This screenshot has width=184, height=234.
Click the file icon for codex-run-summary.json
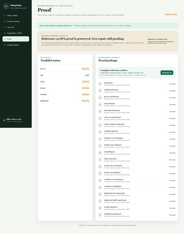pos(100,118)
